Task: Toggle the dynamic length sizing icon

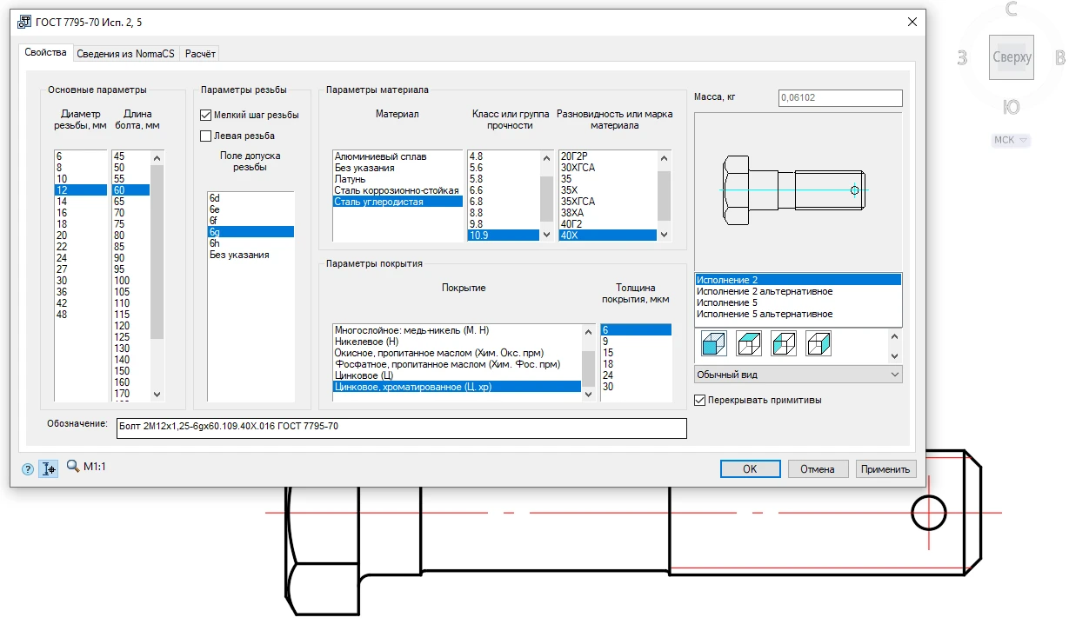Action: 49,469
